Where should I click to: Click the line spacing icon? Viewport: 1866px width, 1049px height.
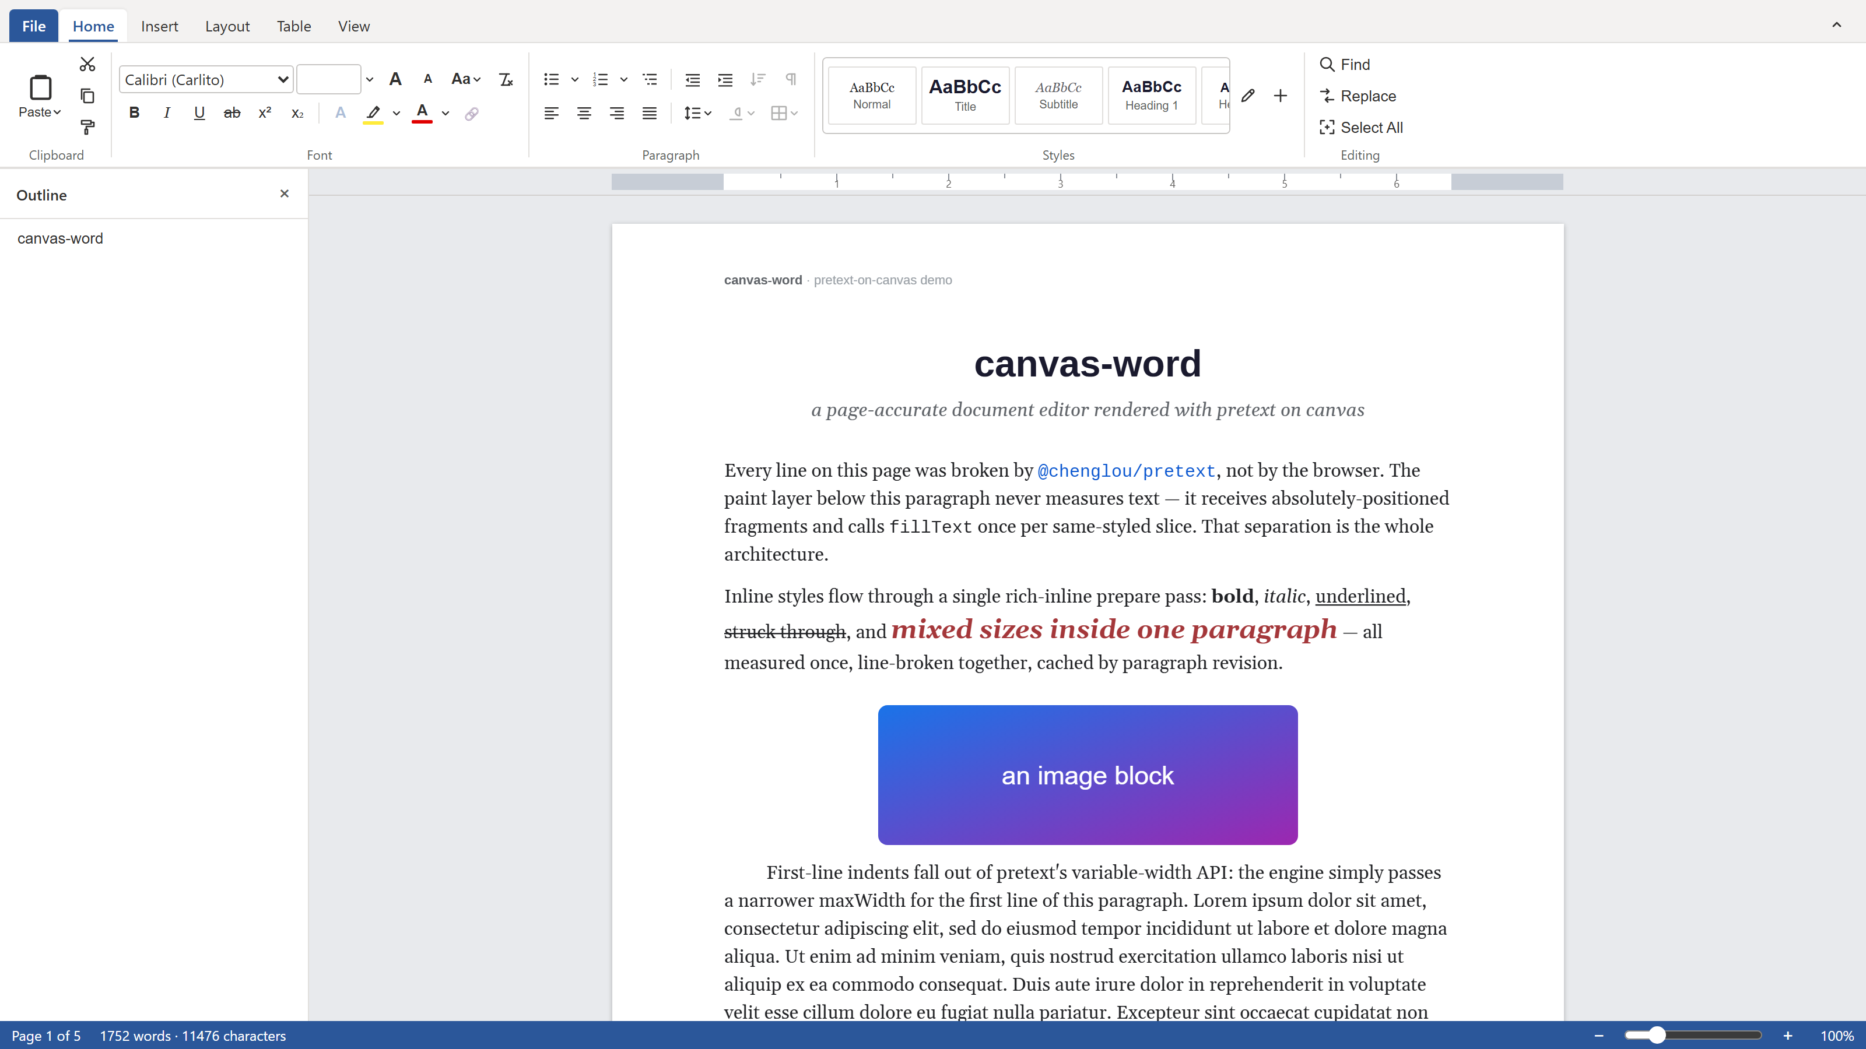[x=693, y=113]
